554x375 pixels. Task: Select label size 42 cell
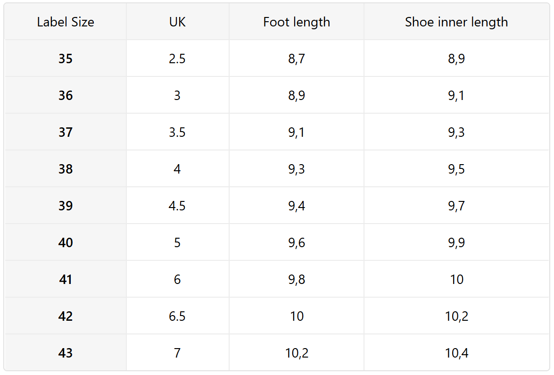tap(66, 317)
